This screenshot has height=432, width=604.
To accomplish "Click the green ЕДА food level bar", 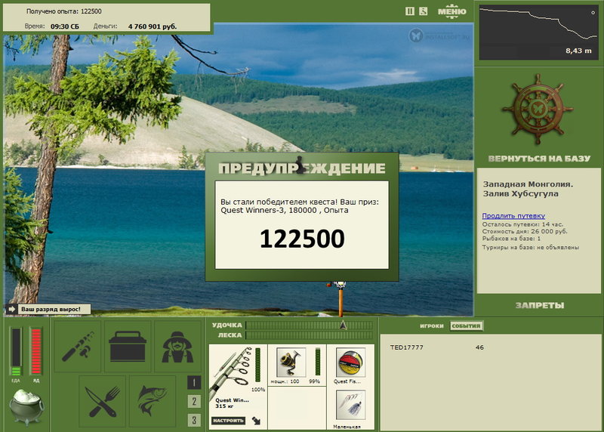I will [16, 351].
